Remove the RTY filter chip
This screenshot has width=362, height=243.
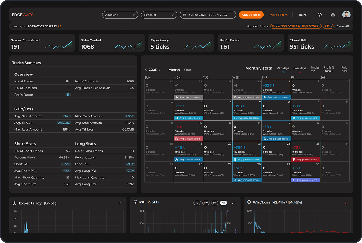click(332, 26)
